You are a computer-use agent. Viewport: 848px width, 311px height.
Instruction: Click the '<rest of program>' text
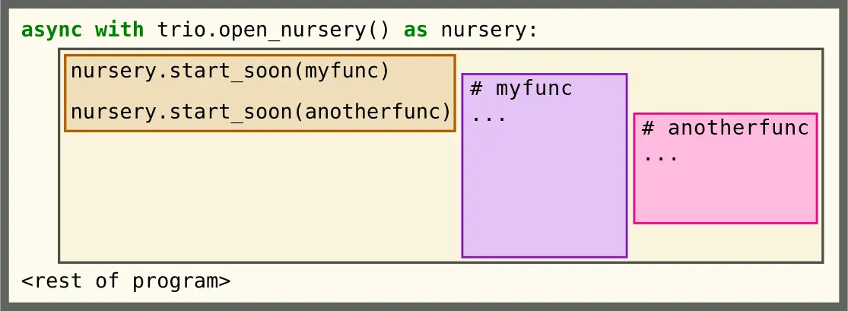point(126,281)
